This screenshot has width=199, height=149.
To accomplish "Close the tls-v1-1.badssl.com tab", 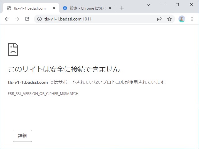I will tap(54, 8).
